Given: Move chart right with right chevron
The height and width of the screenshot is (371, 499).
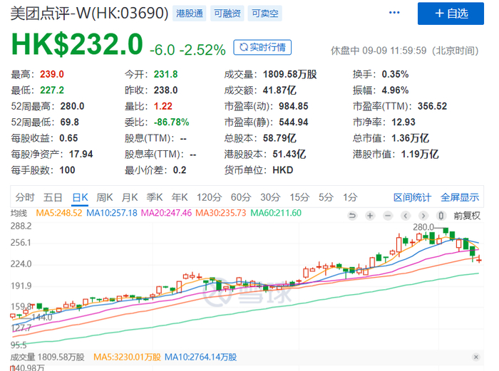Looking at the screenshot, I should tap(423, 216).
